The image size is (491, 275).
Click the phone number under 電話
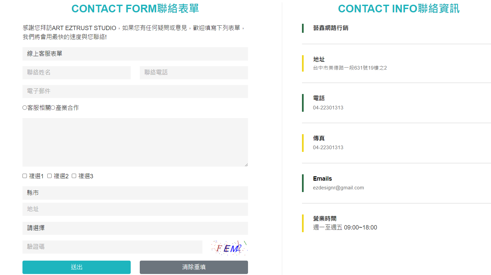(x=328, y=108)
